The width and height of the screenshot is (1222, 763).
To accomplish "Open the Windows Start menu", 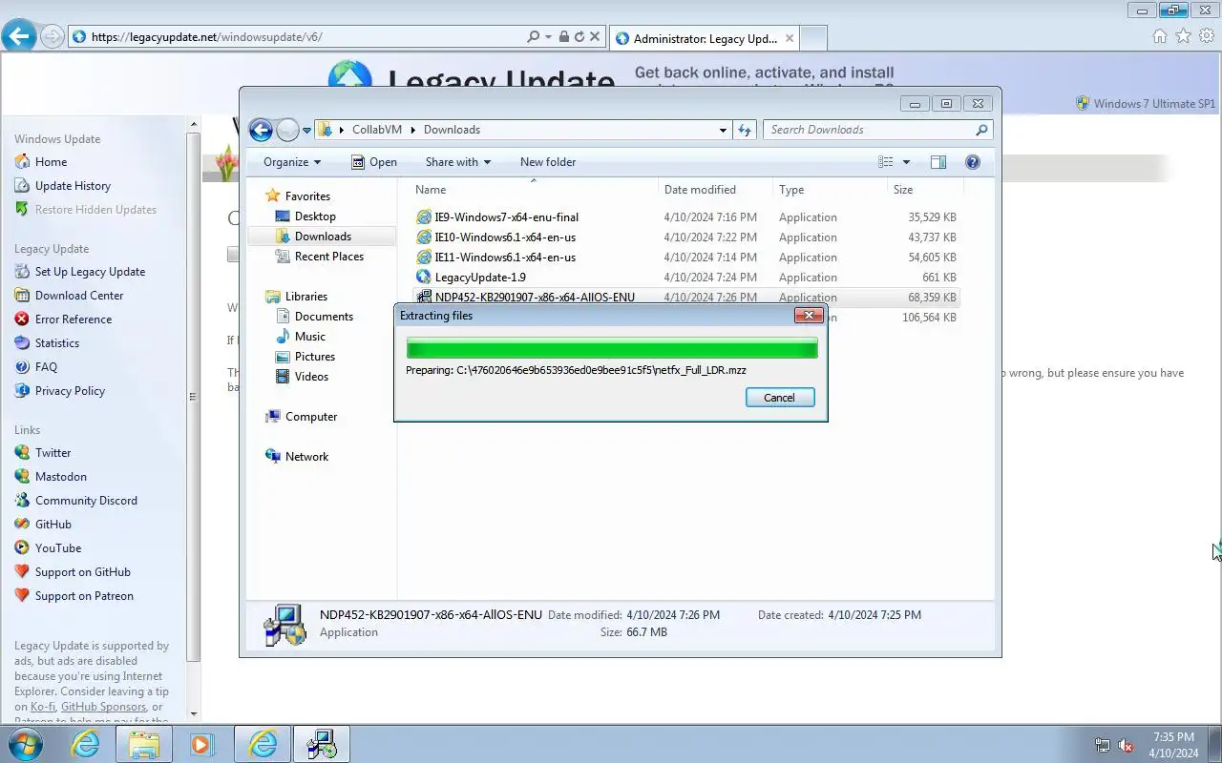I will (26, 744).
